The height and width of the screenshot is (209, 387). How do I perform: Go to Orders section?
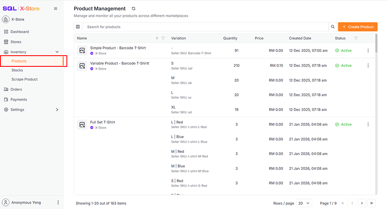16,89
